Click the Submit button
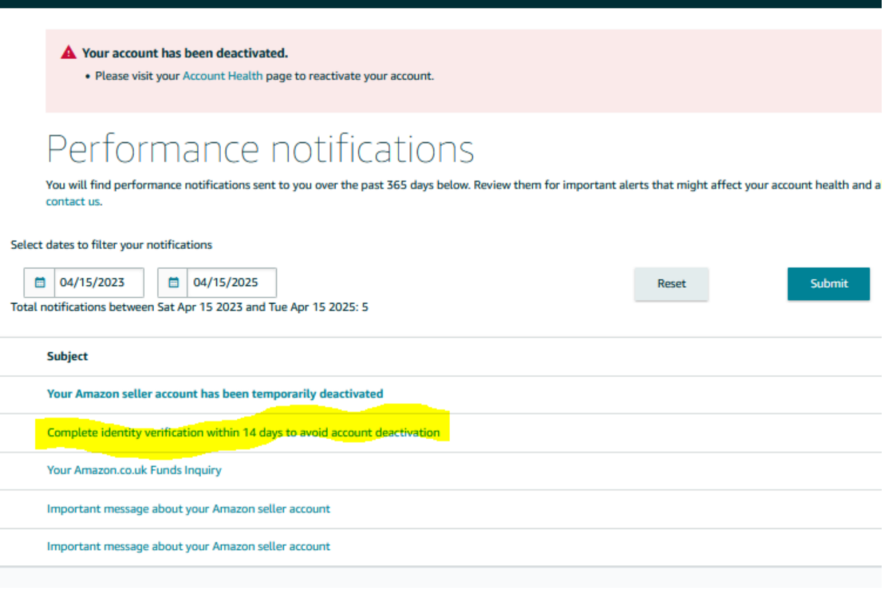Viewport: 884px width, 589px height. point(829,284)
